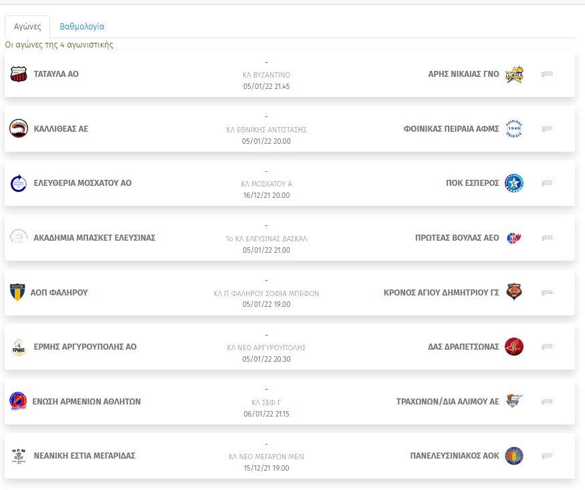Click the ΔΑΣ ΔΡΑΠΕΤΣΩΝΑΣ red logo
This screenshot has height=490, width=585.
tap(514, 347)
